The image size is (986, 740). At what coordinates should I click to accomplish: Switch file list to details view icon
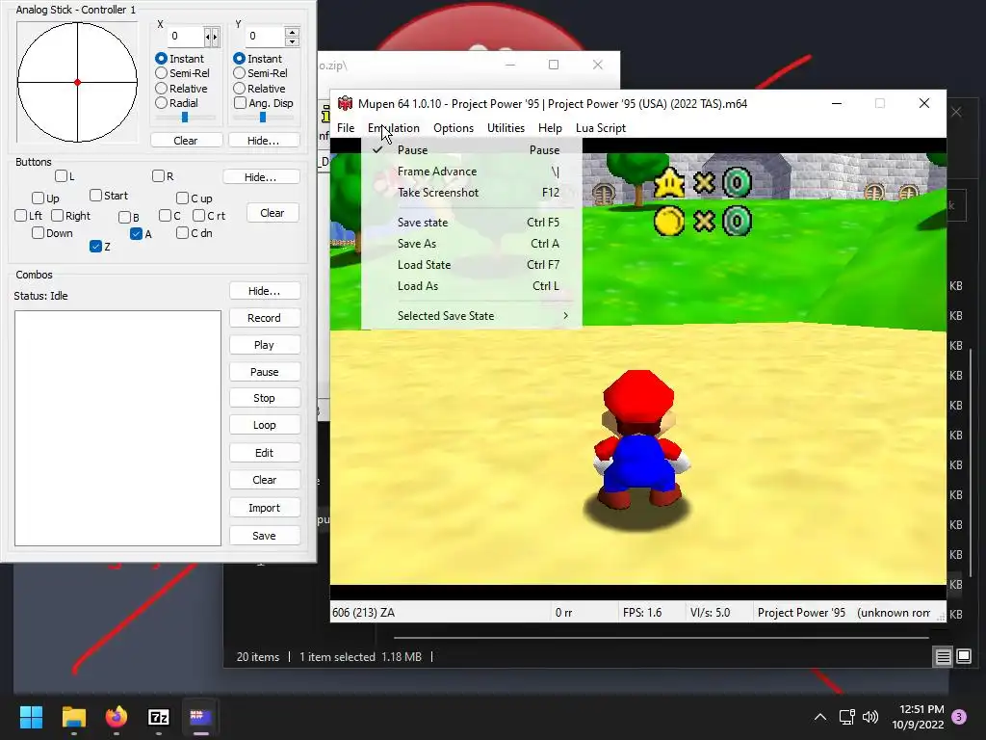(x=944, y=657)
